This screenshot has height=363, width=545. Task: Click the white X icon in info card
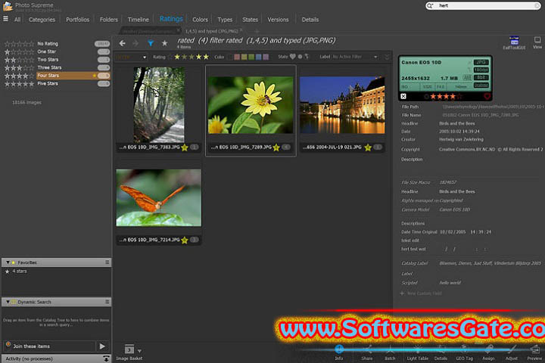(403, 96)
